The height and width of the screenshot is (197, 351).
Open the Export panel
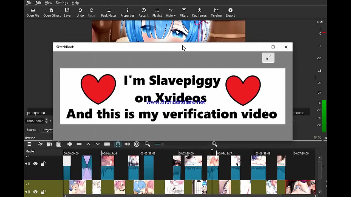pos(230,12)
